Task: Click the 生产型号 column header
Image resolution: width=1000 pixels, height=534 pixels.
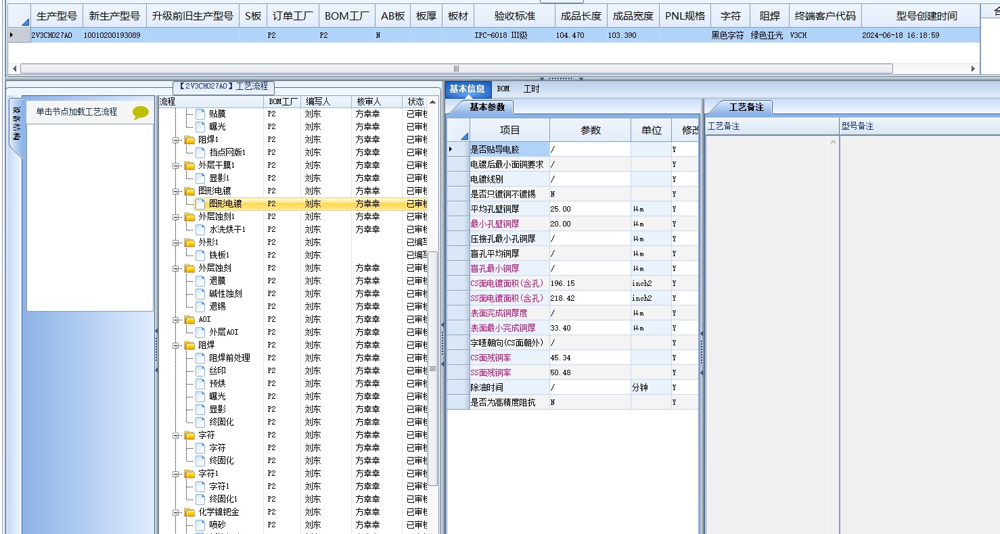Action: tap(56, 16)
